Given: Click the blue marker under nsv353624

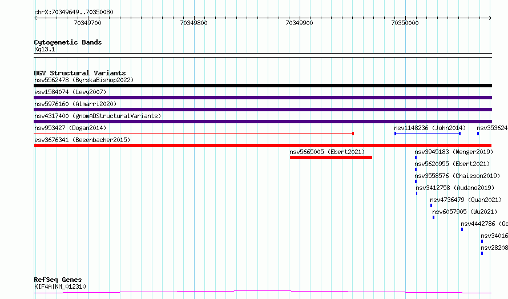Looking at the screenshot, I should [x=478, y=134].
